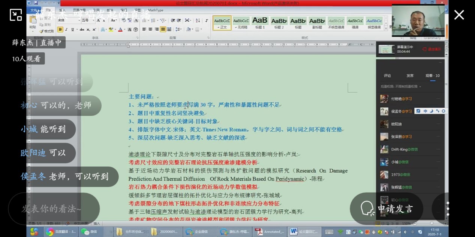This screenshot has width=475, height=237.
Task: Toggle Italic formatting in the Word ribbon
Action: (66, 30)
